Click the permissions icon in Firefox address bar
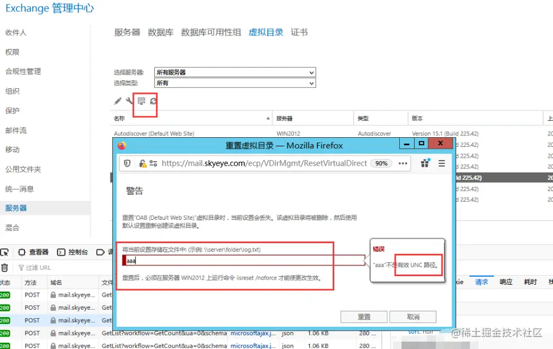Image resolution: width=553 pixels, height=349 pixels. coord(153,163)
